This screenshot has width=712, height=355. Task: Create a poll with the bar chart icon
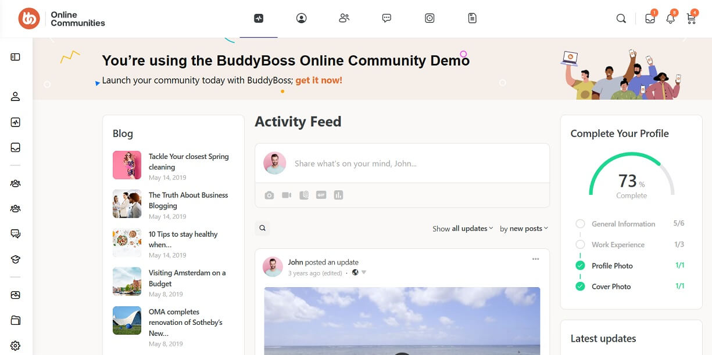(338, 195)
